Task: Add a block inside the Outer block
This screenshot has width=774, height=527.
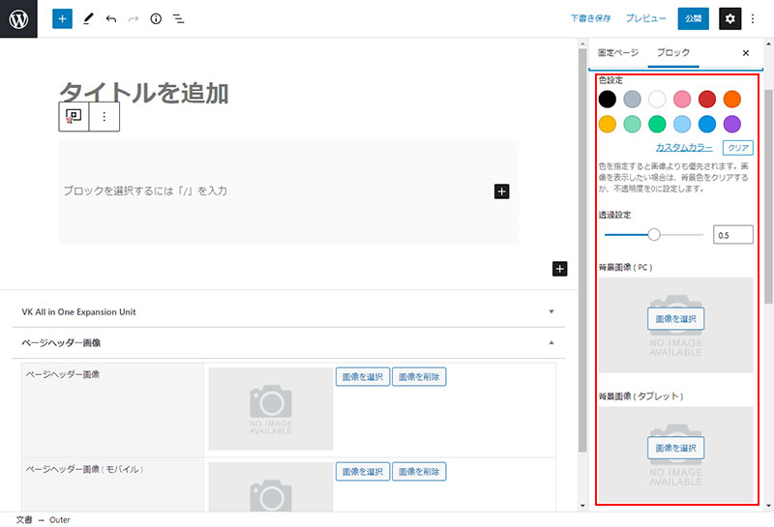Action: coord(501,191)
